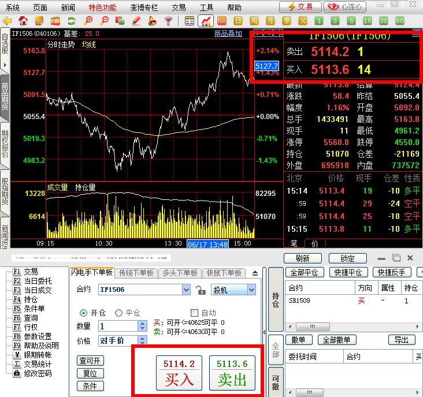The width and height of the screenshot is (423, 397).
Task: Select the 平仓 radio button
Action: click(x=118, y=313)
